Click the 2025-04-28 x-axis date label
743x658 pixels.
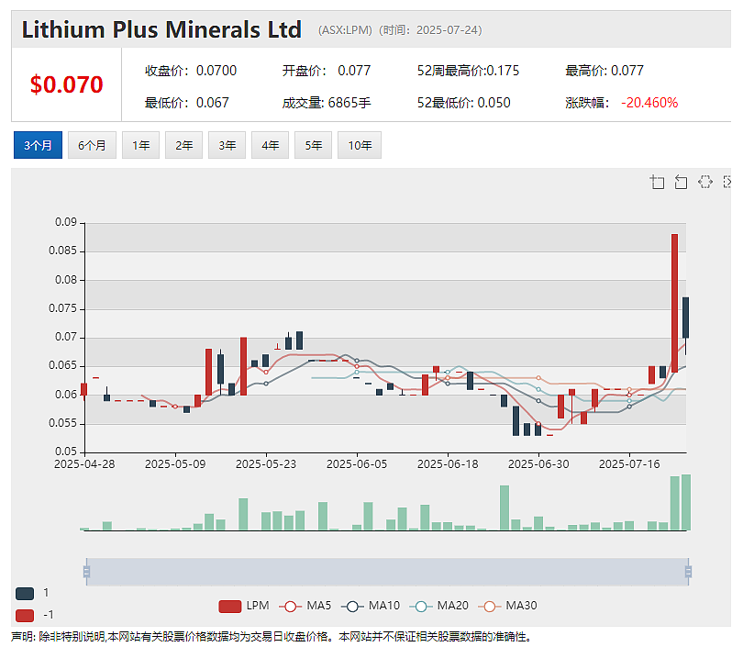pos(84,464)
